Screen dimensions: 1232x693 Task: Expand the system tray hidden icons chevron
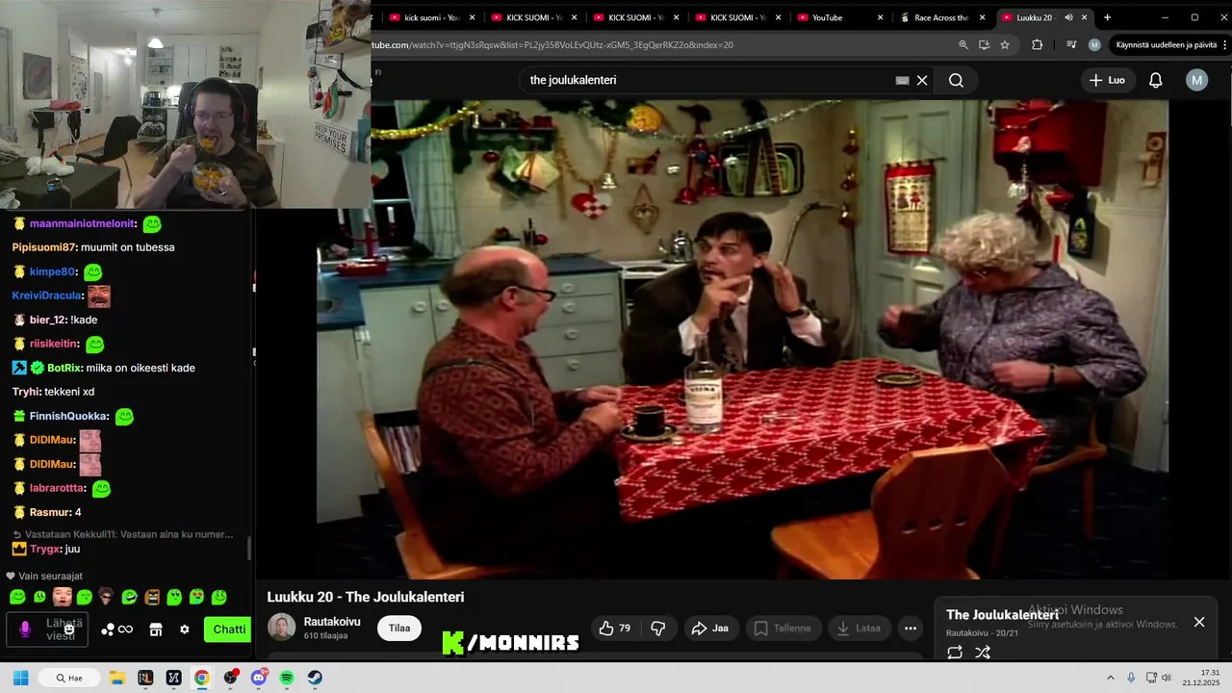[1110, 678]
